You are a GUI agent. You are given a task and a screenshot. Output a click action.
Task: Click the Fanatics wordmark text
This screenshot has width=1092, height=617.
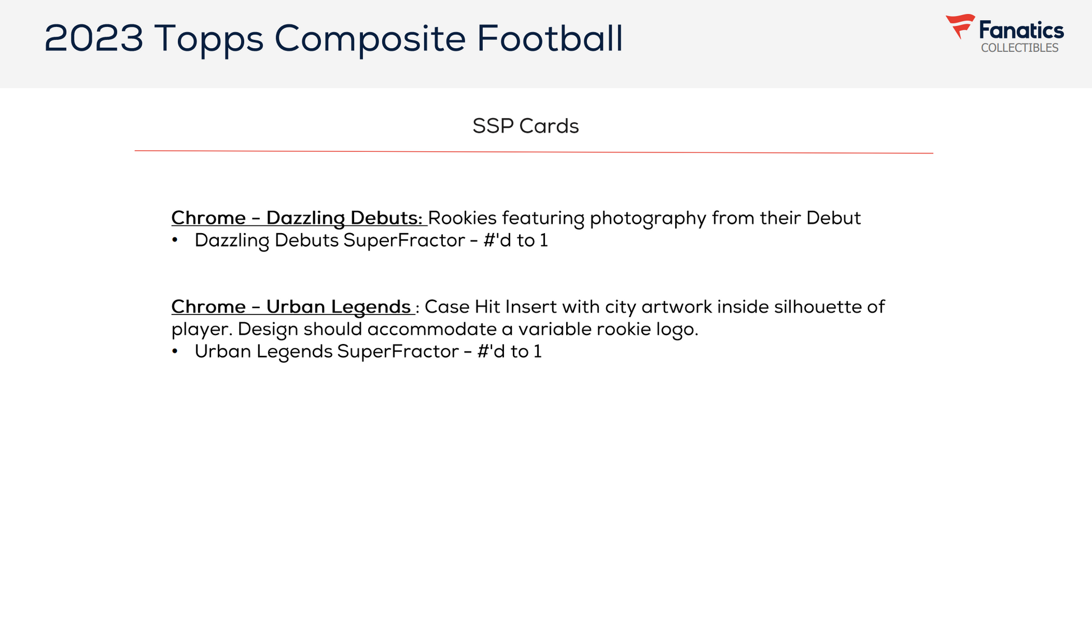click(x=1021, y=30)
